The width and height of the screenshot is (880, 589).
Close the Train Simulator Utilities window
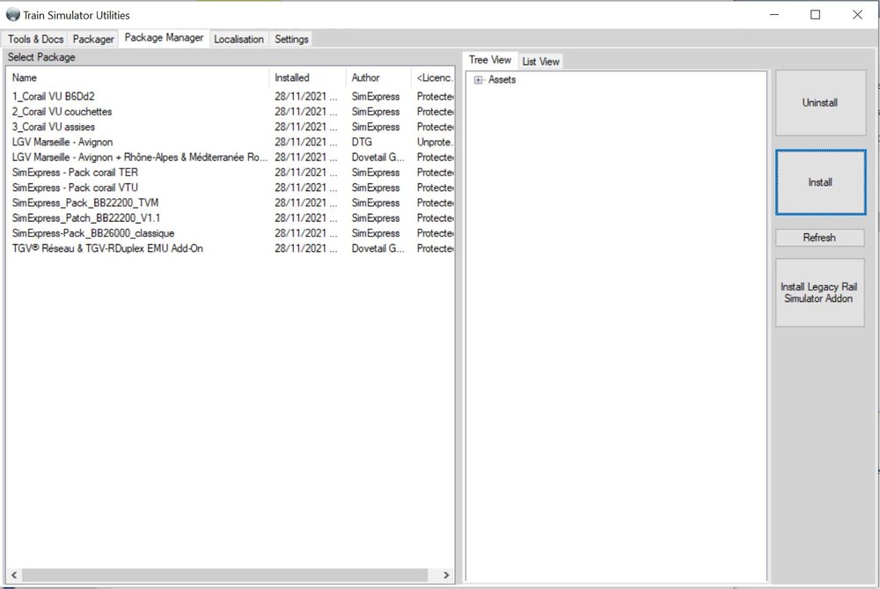tap(857, 15)
